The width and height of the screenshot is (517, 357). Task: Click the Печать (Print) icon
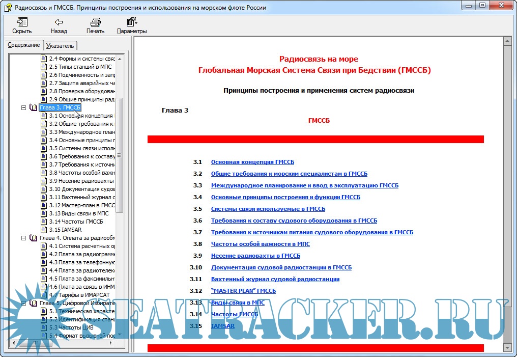tap(95, 22)
